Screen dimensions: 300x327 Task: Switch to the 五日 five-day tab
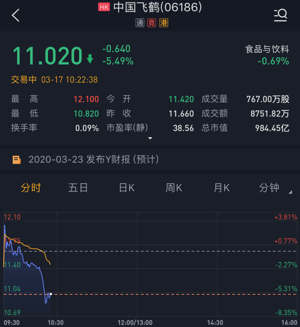78,188
